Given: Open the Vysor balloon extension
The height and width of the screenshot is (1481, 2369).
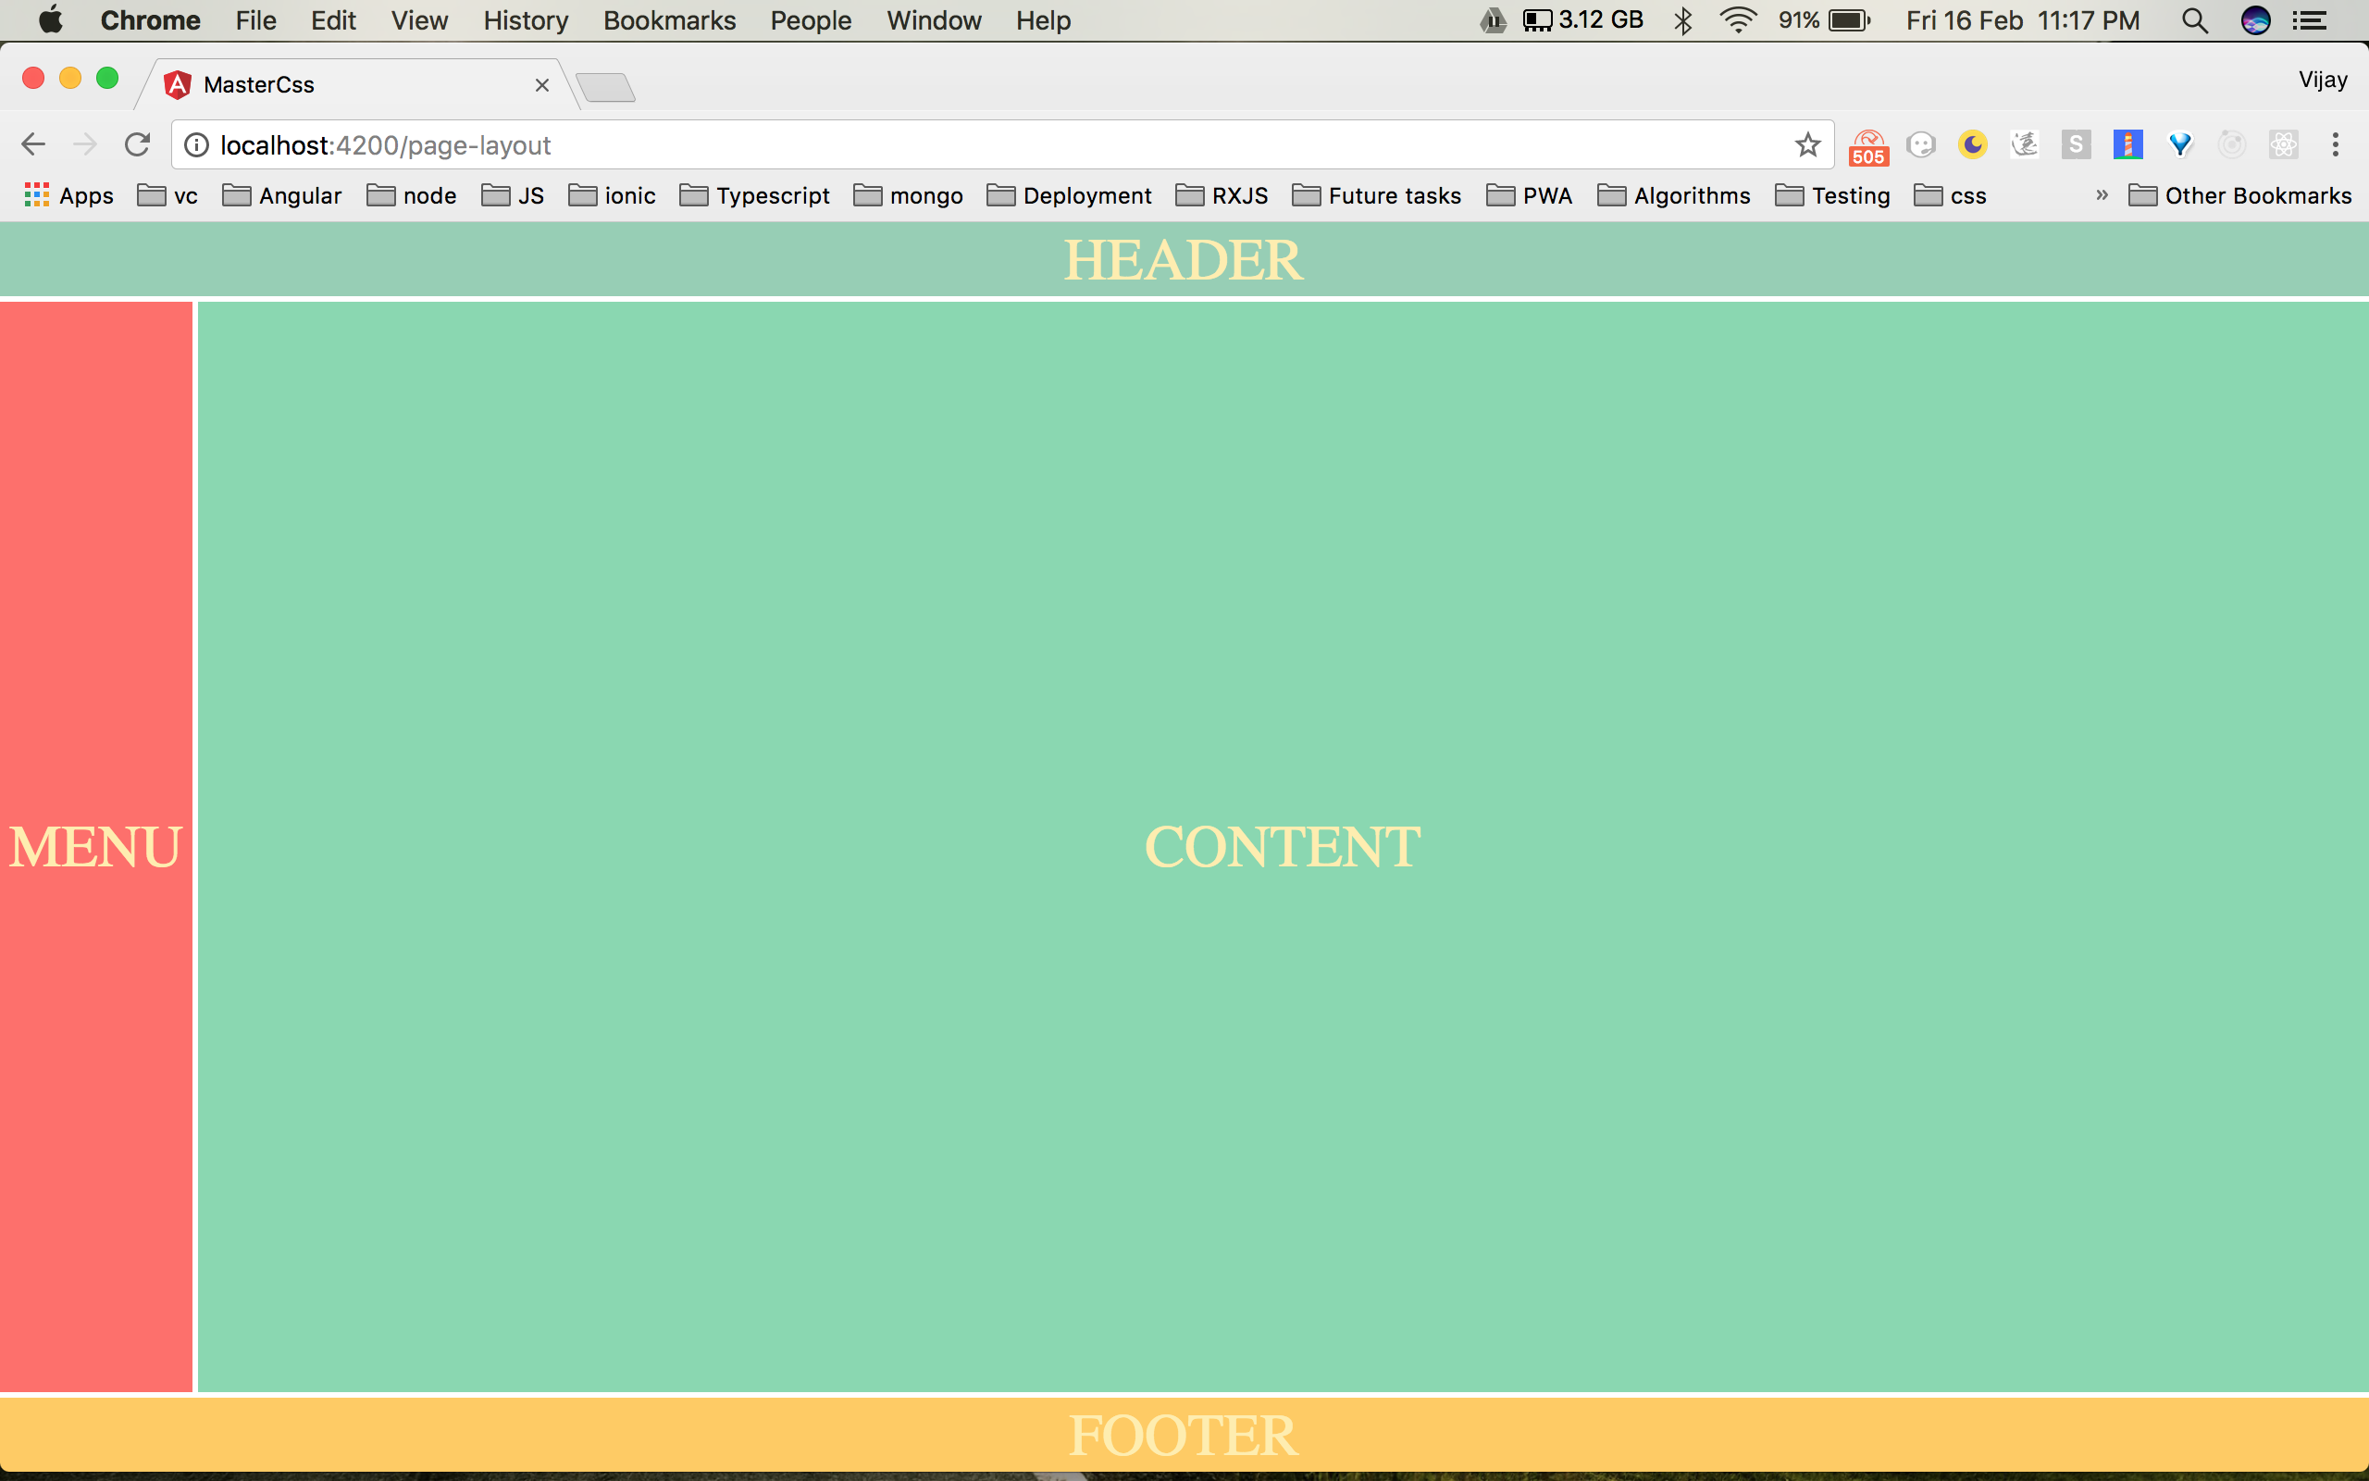Looking at the screenshot, I should [x=2181, y=144].
